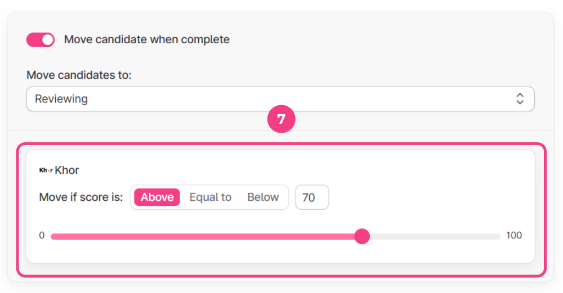Click the pink score slider handle
This screenshot has height=293, width=563.
tap(362, 236)
